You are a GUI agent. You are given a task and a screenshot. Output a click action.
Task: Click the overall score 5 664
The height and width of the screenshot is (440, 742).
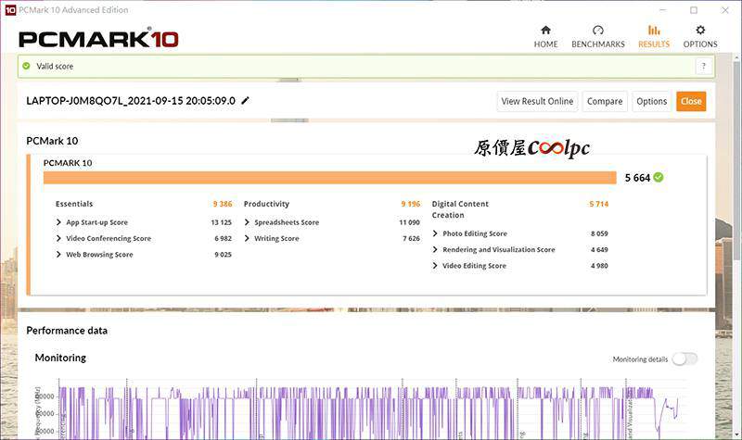pyautogui.click(x=637, y=178)
